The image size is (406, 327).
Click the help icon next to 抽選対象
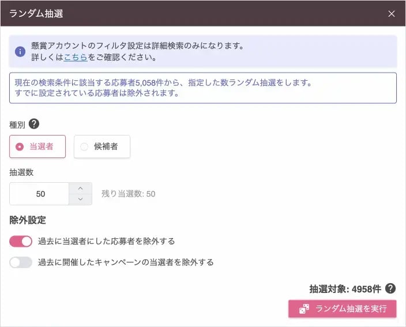coord(390,288)
